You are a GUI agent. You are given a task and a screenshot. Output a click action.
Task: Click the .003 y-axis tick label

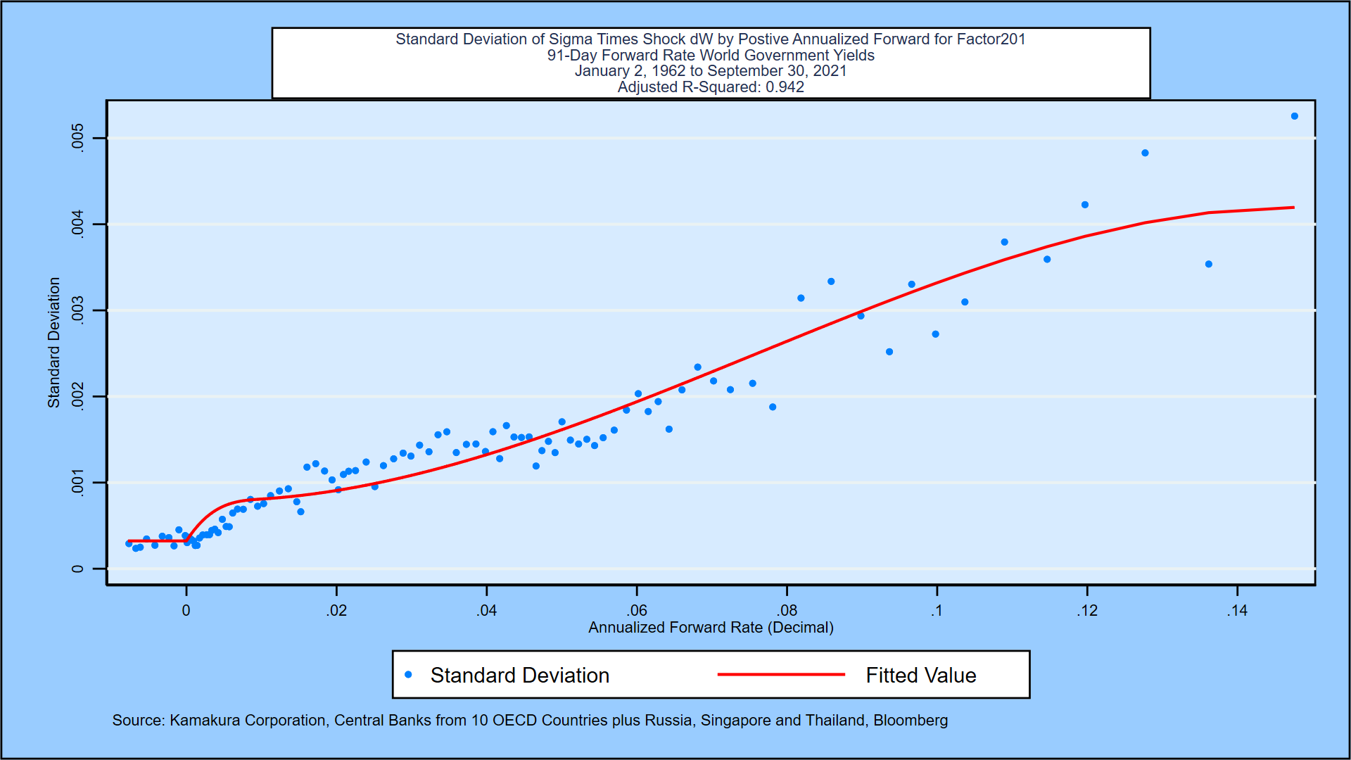pos(77,310)
